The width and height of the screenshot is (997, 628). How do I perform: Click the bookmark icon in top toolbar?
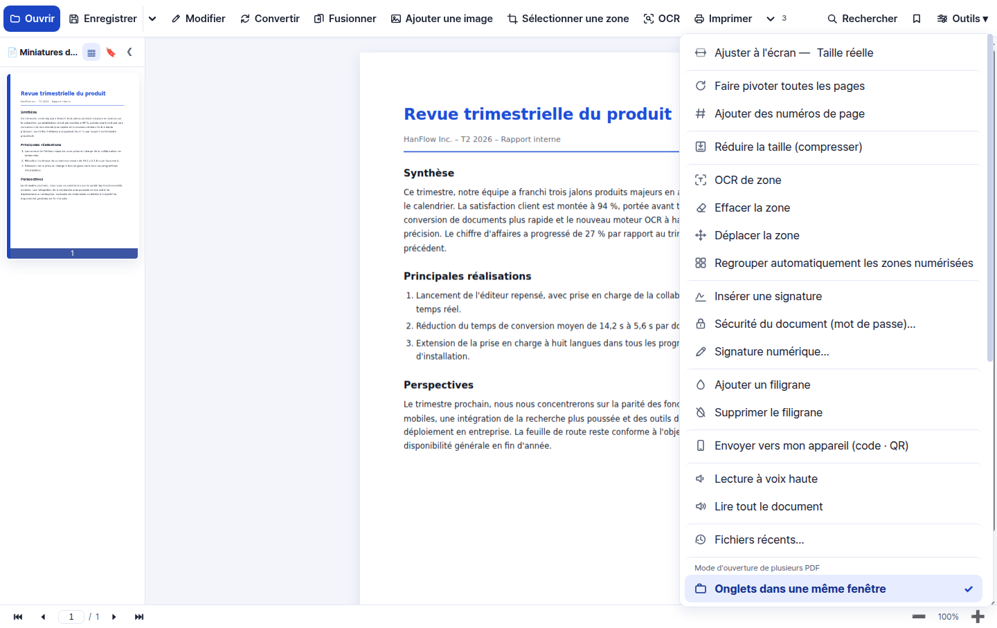pyautogui.click(x=917, y=19)
